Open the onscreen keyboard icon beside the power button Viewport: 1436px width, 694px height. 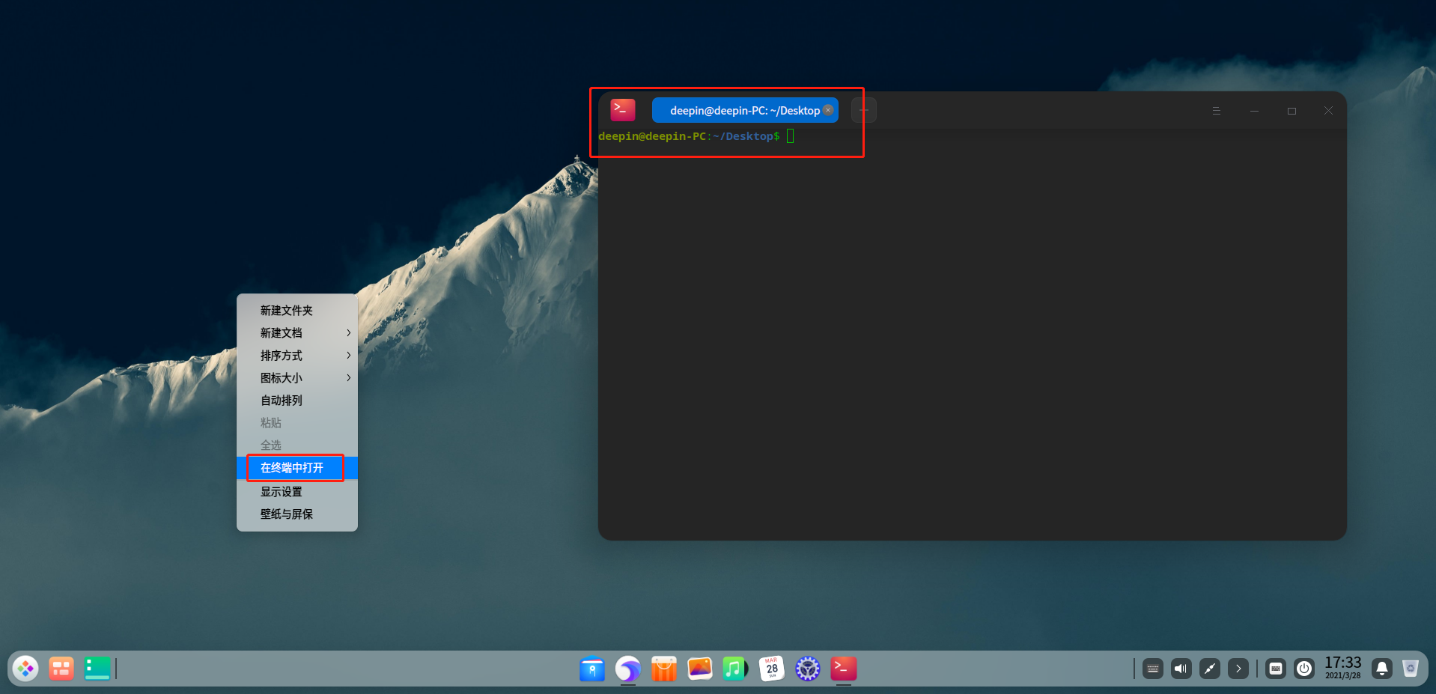pyautogui.click(x=1276, y=669)
